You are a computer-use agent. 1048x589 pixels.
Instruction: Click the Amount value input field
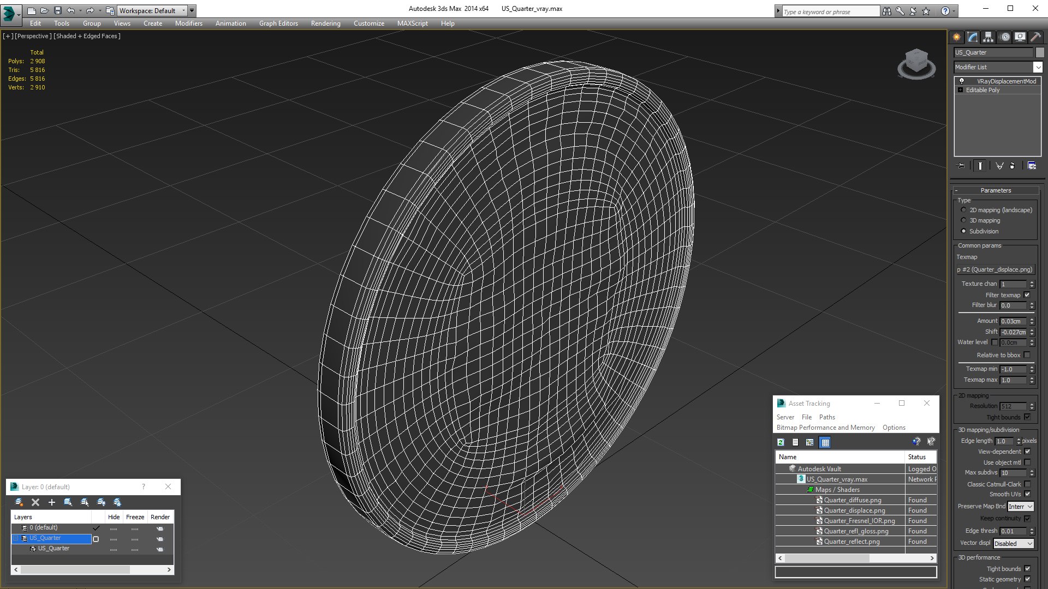coord(1013,321)
